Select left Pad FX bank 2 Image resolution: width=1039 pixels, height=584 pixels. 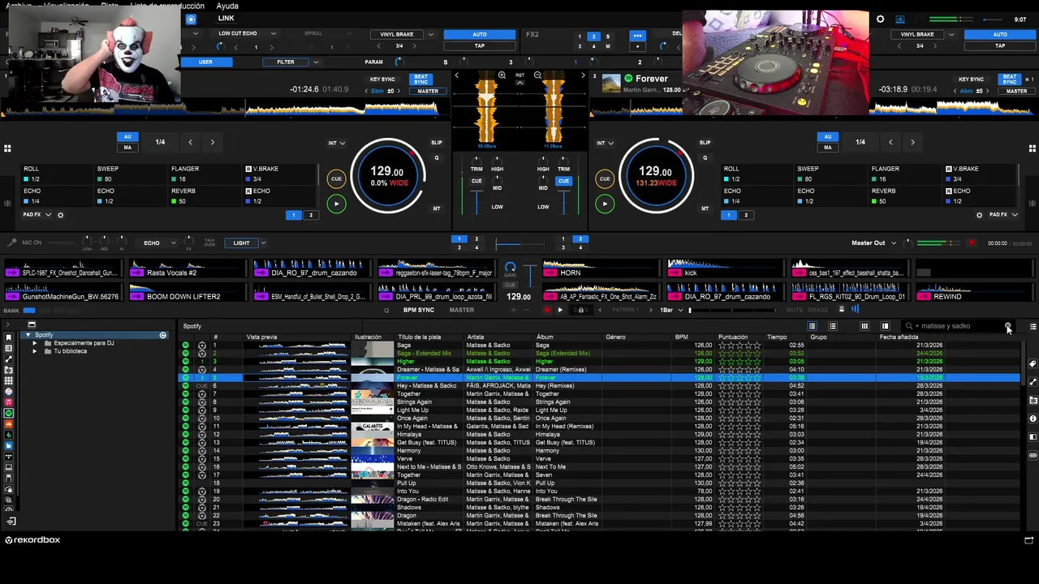[x=310, y=215]
